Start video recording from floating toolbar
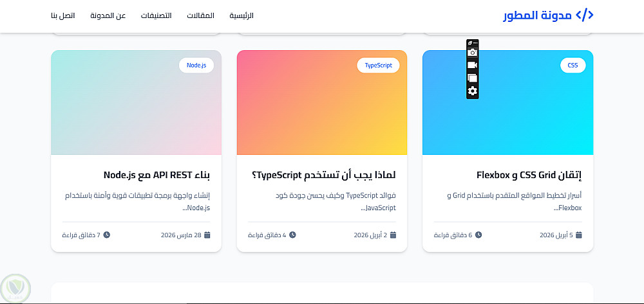644x304 pixels. click(x=472, y=65)
